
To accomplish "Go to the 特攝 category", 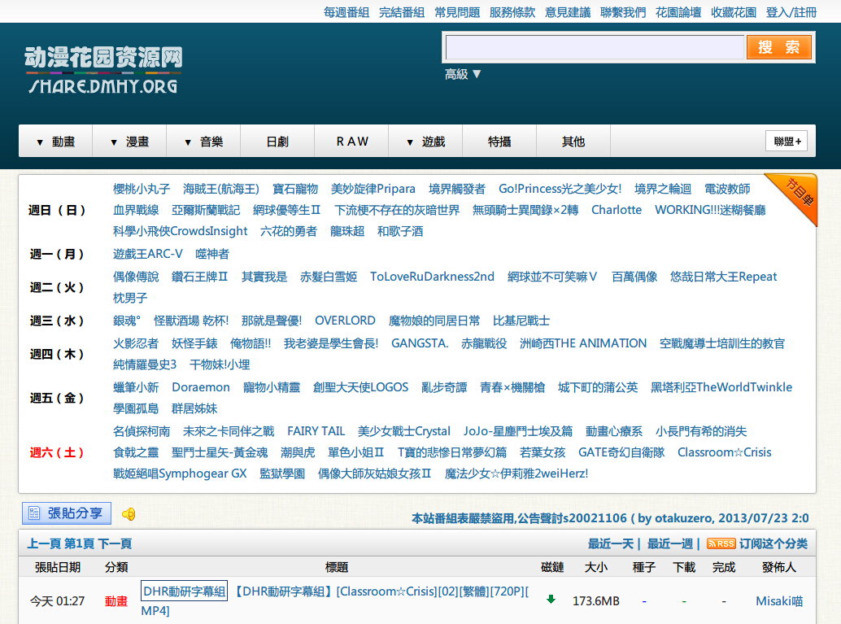I will point(499,142).
